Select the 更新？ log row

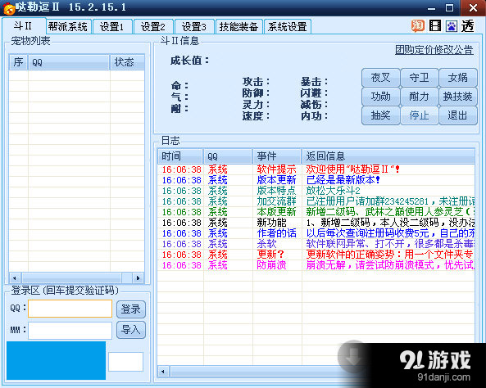coord(316,255)
